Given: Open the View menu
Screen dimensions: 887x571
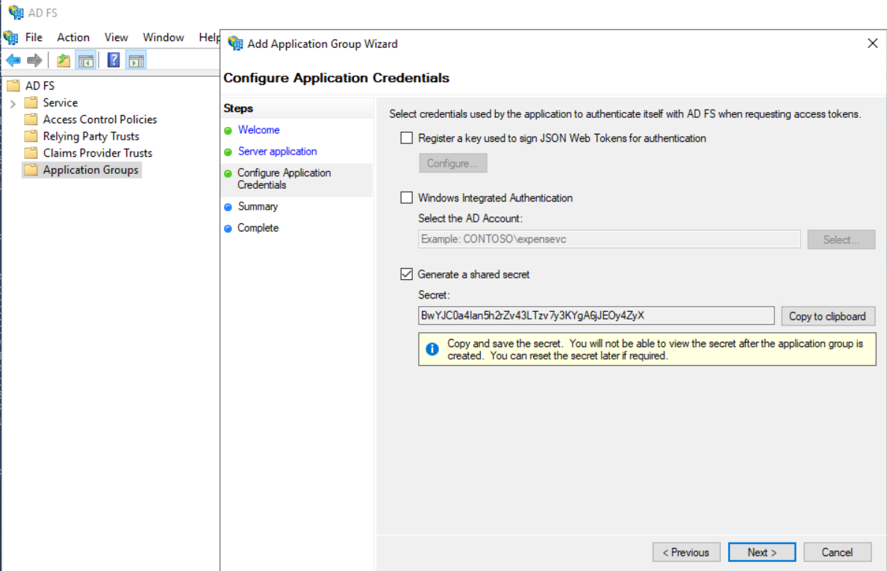Looking at the screenshot, I should 116,37.
